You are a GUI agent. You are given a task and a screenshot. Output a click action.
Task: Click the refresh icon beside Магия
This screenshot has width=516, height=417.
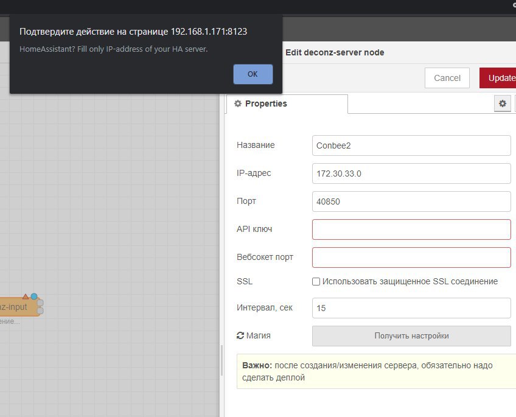pos(240,335)
